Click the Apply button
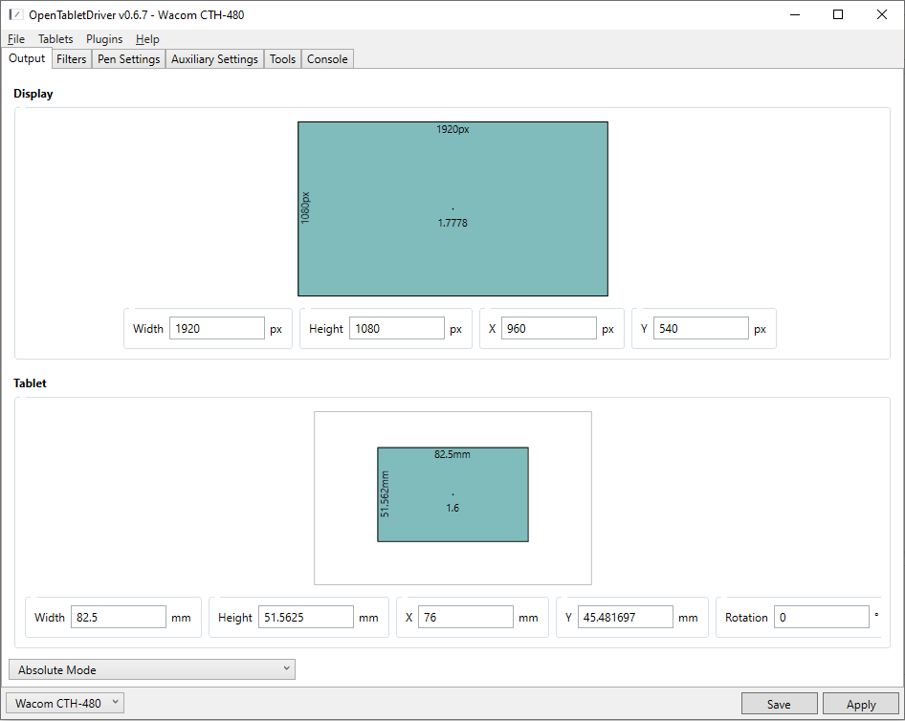The image size is (905, 721). pos(861,704)
